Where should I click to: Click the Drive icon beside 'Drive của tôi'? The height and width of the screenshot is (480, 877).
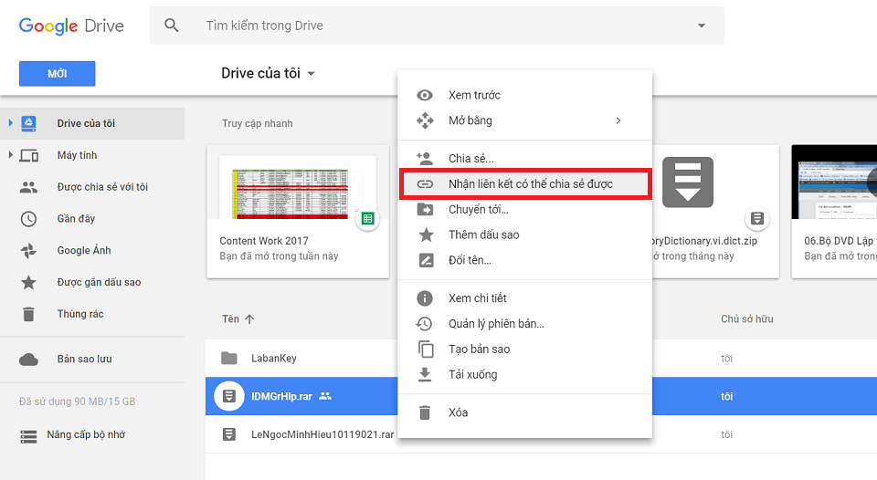[28, 123]
